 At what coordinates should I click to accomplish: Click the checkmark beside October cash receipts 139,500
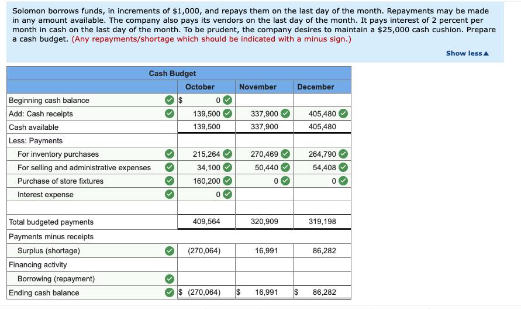(x=227, y=113)
